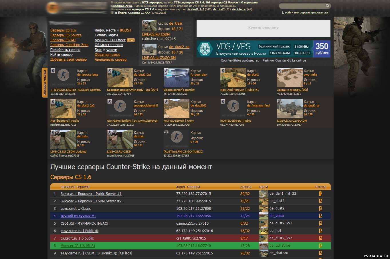
Task: Open the 'серверы месяца' side tab
Action: tap(45, 83)
